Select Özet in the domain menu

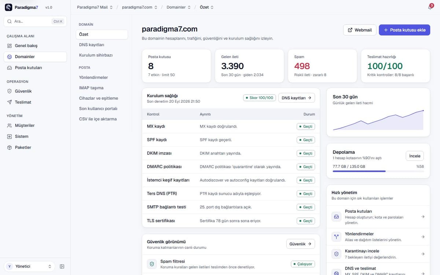click(102, 34)
